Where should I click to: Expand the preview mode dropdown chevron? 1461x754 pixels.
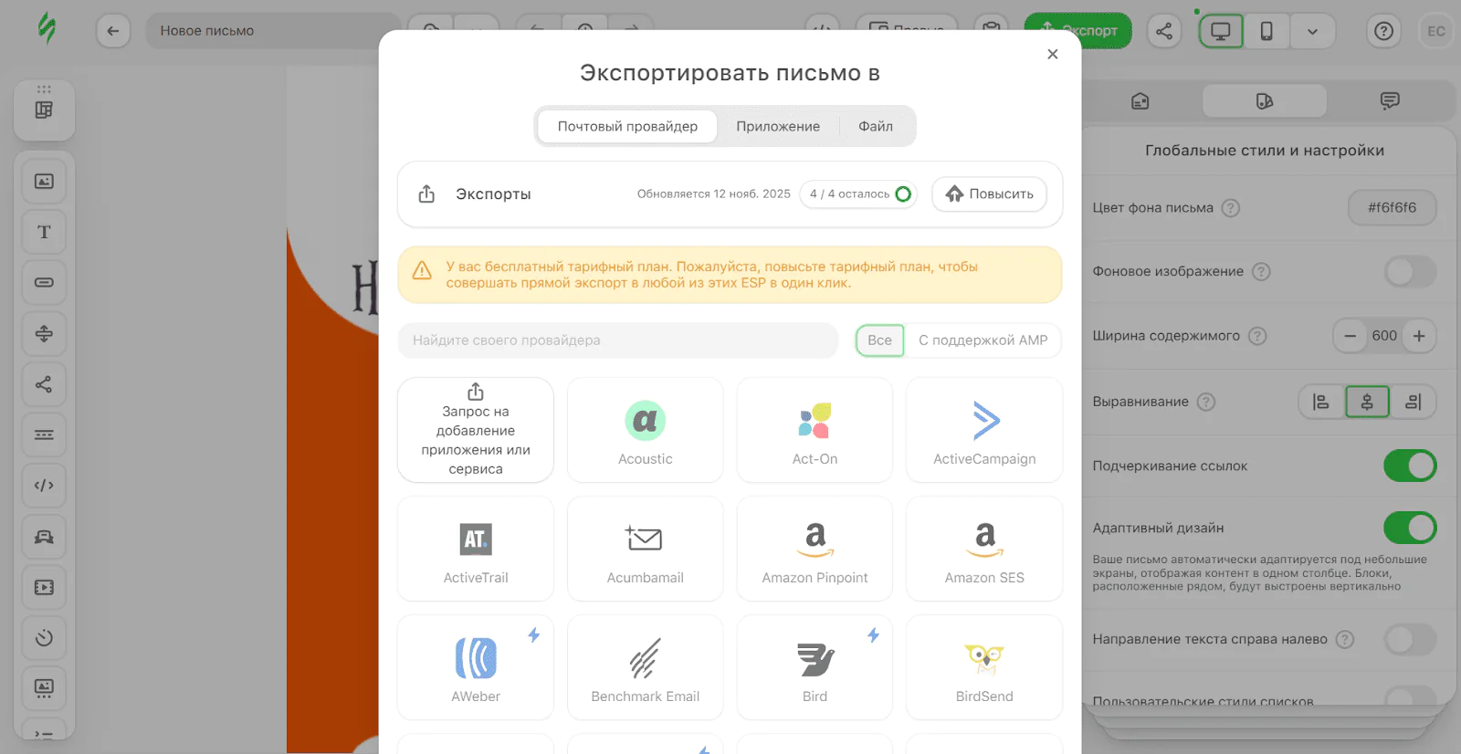pyautogui.click(x=1312, y=31)
